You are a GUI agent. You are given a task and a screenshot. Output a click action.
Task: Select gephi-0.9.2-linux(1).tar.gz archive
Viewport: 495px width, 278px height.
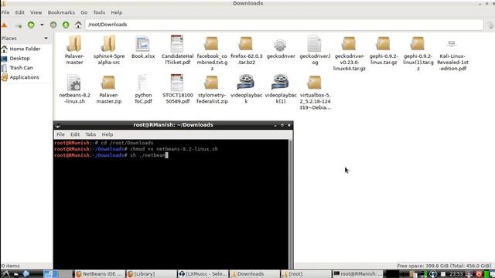coord(418,53)
